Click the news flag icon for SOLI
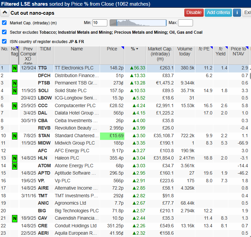The width and height of the screenshot is (251, 237). 15,91
